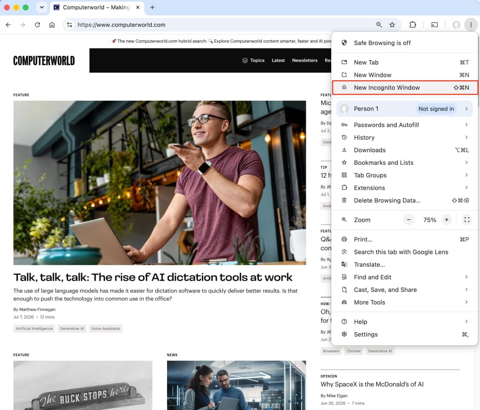This screenshot has height=410, width=480.
Task: Reload the current page
Action: 38,25
